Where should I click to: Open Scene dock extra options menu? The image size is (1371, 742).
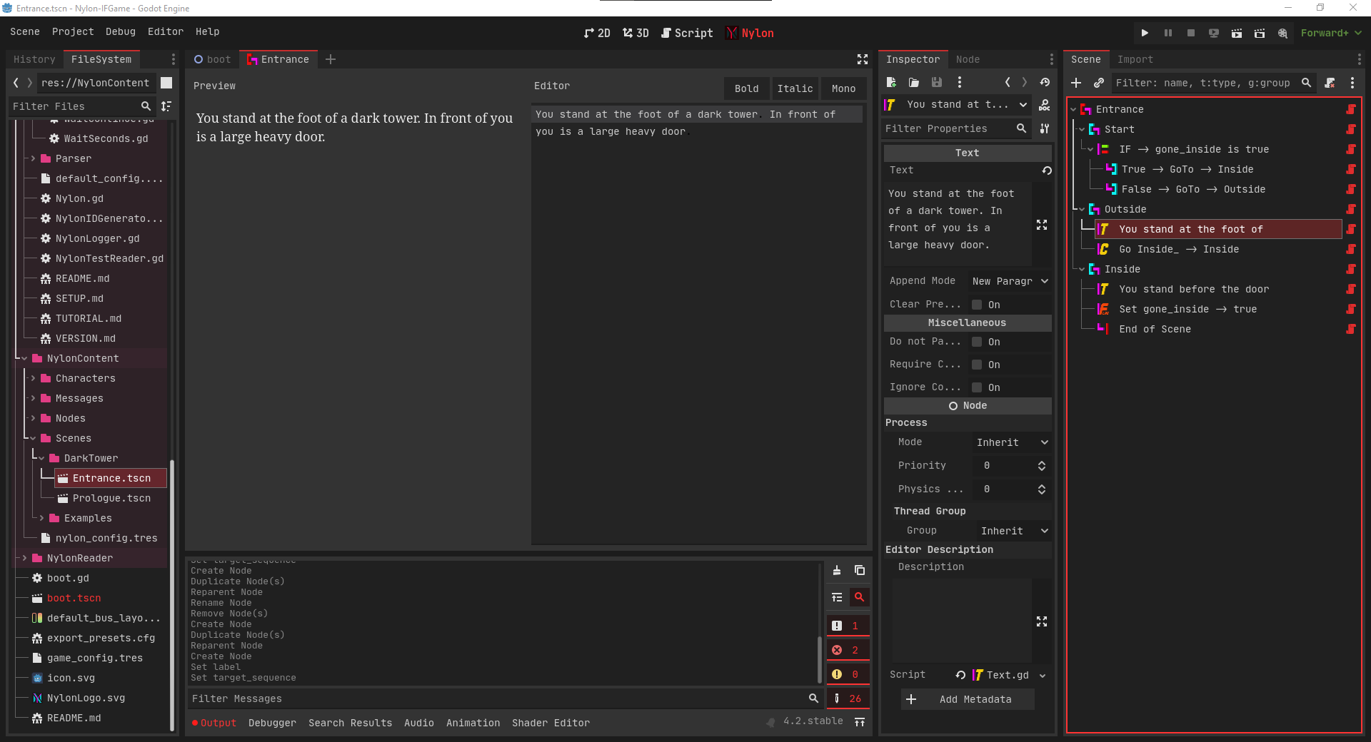coord(1352,83)
